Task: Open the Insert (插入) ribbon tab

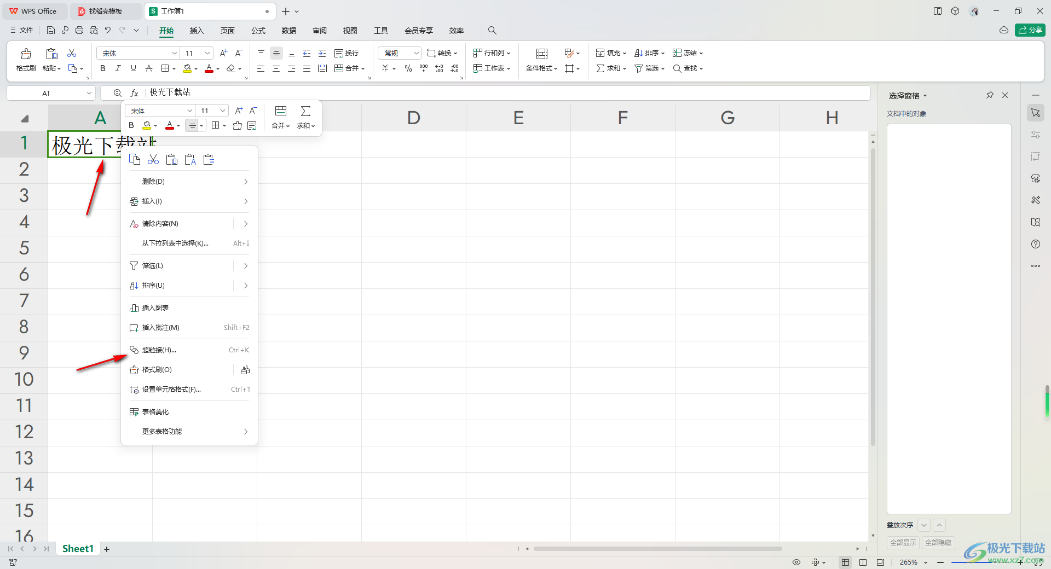Action: [197, 31]
